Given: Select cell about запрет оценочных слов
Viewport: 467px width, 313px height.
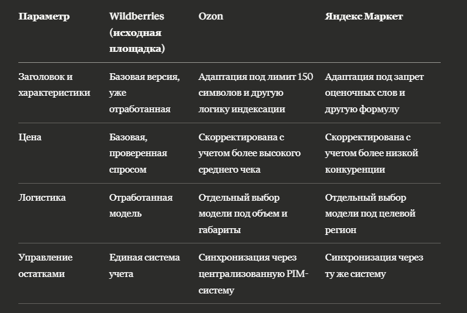Looking at the screenshot, I should click(x=374, y=93).
